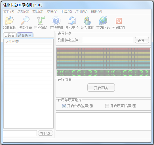
Task: Open the 窗口(Z) menu
Action: click(38, 12)
